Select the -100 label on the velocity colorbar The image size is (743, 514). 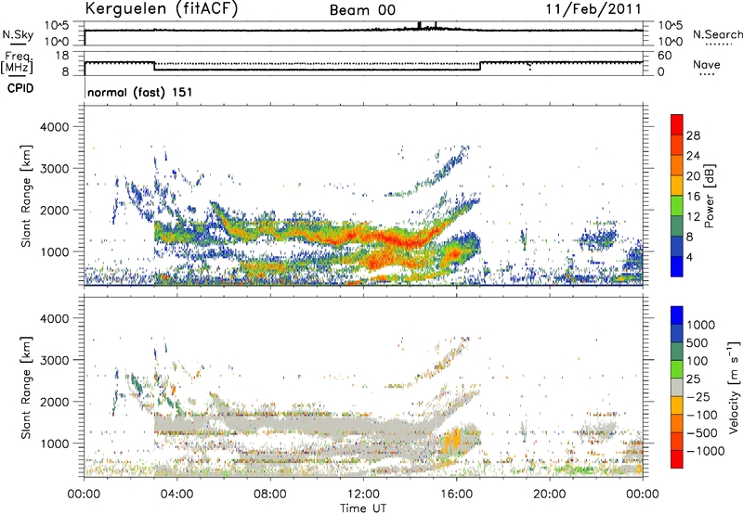click(x=702, y=415)
